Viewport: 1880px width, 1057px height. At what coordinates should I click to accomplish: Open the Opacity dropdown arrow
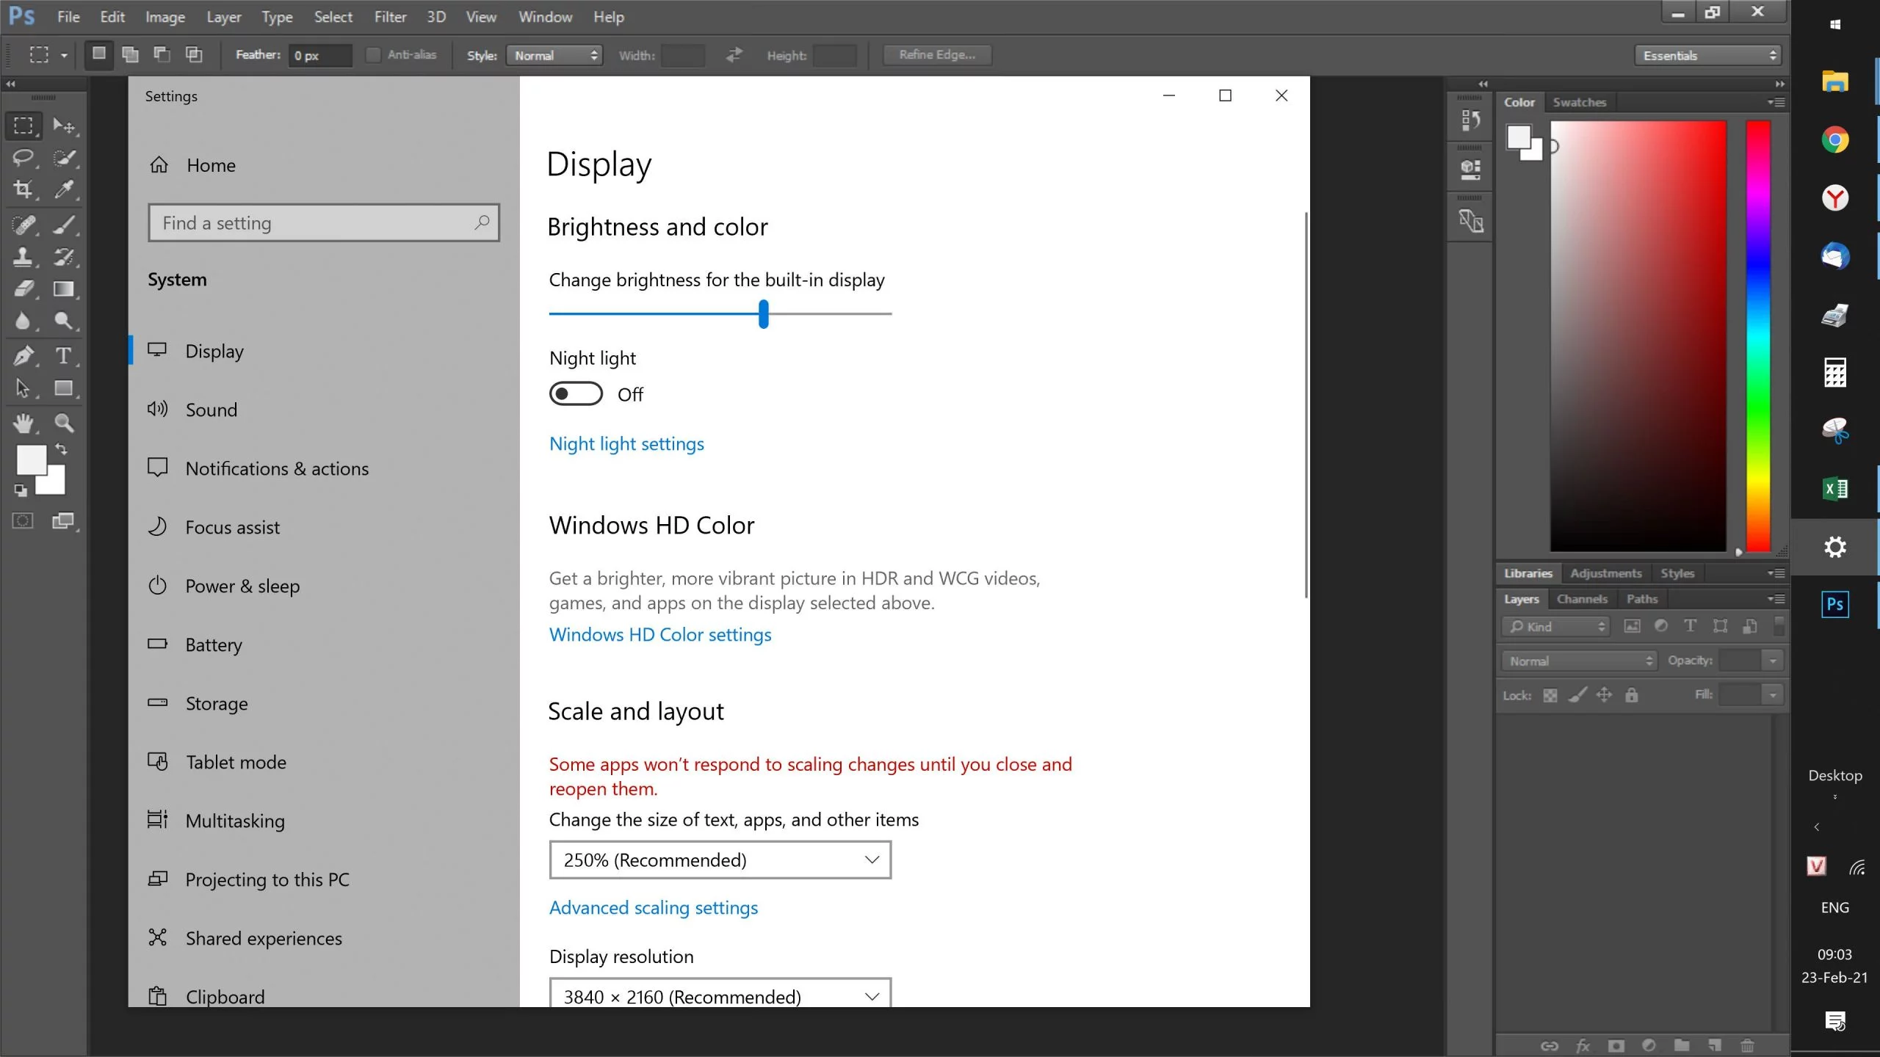pos(1772,661)
